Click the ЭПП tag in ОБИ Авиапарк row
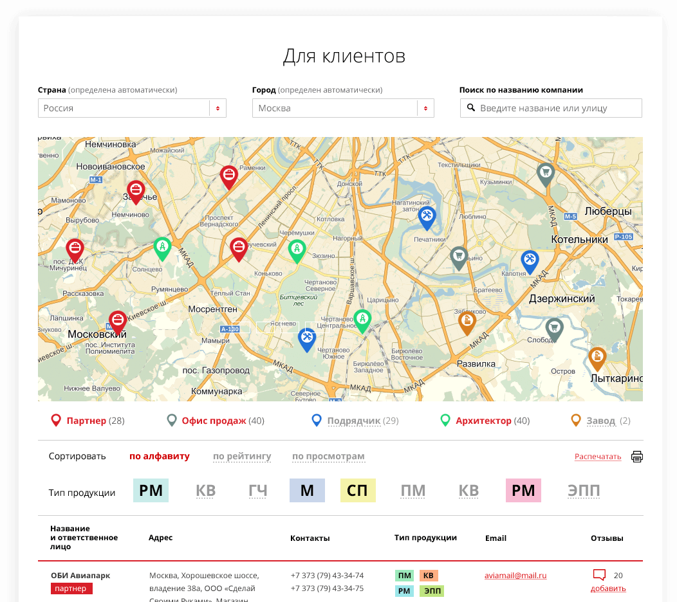This screenshot has width=677, height=602. point(432,591)
